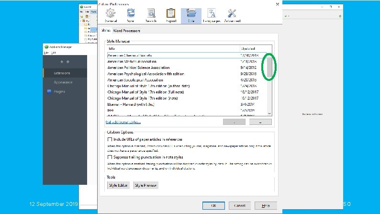Select American Psychological Association 6th edition

[187, 74]
